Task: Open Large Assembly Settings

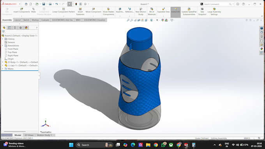Action: point(214,11)
